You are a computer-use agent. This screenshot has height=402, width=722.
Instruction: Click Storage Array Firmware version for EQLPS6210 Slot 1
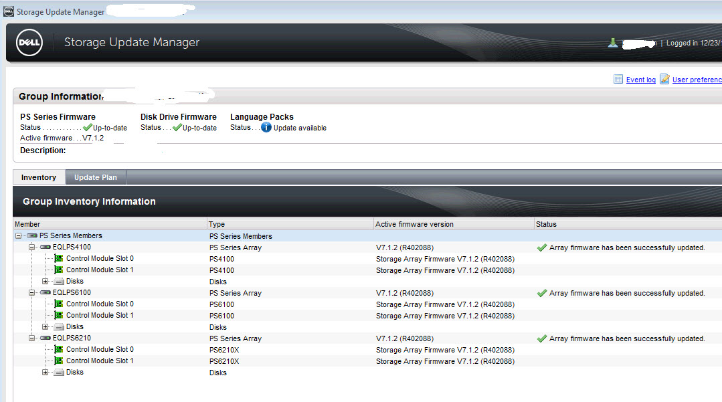445,361
